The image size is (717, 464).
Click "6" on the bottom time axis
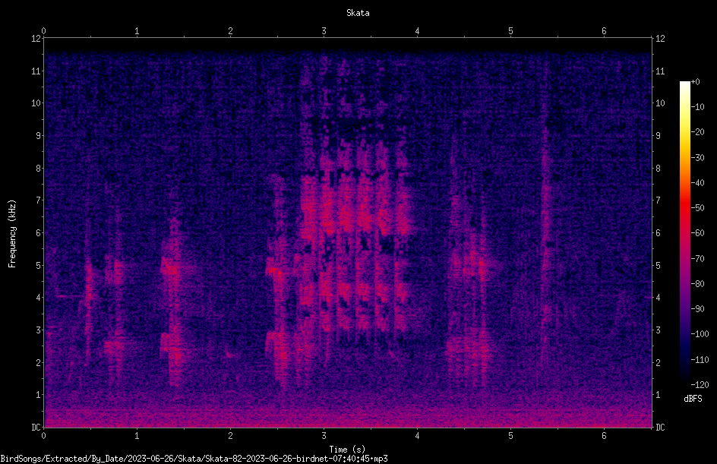click(604, 436)
